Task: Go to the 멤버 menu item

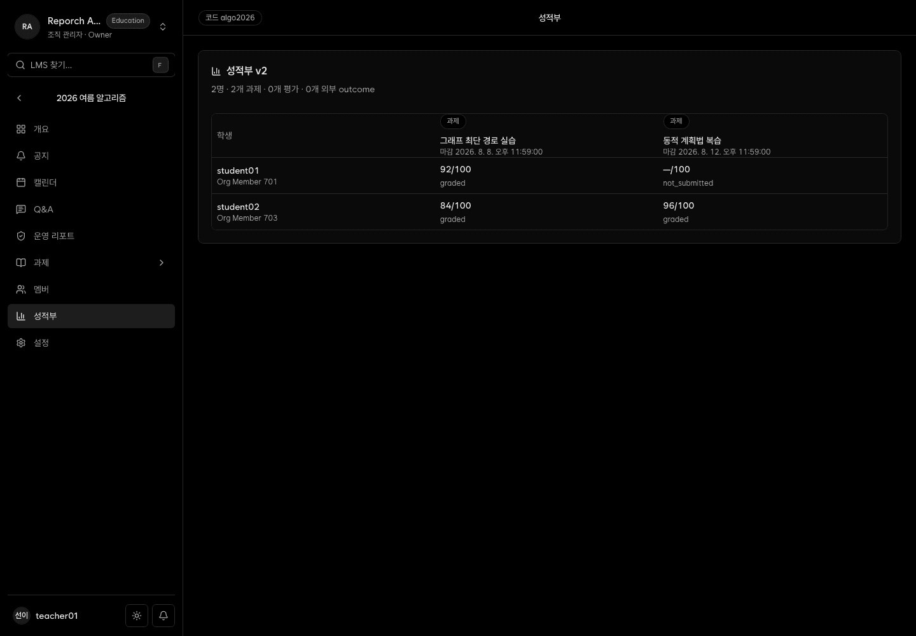Action: pos(91,289)
